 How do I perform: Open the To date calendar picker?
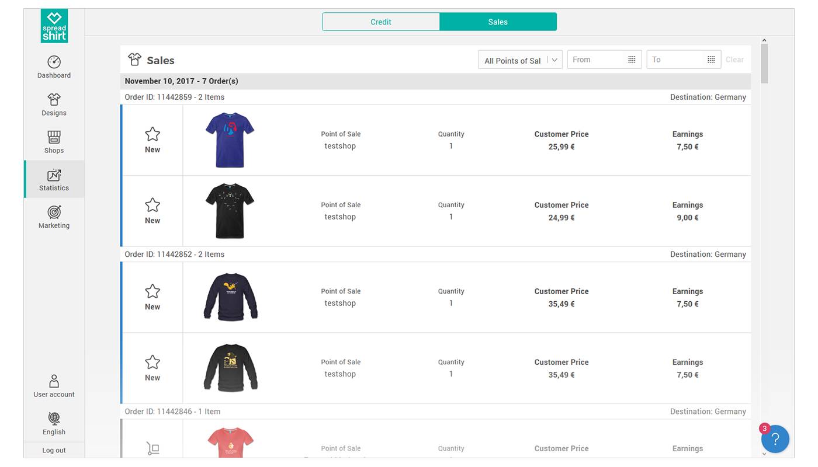(710, 59)
